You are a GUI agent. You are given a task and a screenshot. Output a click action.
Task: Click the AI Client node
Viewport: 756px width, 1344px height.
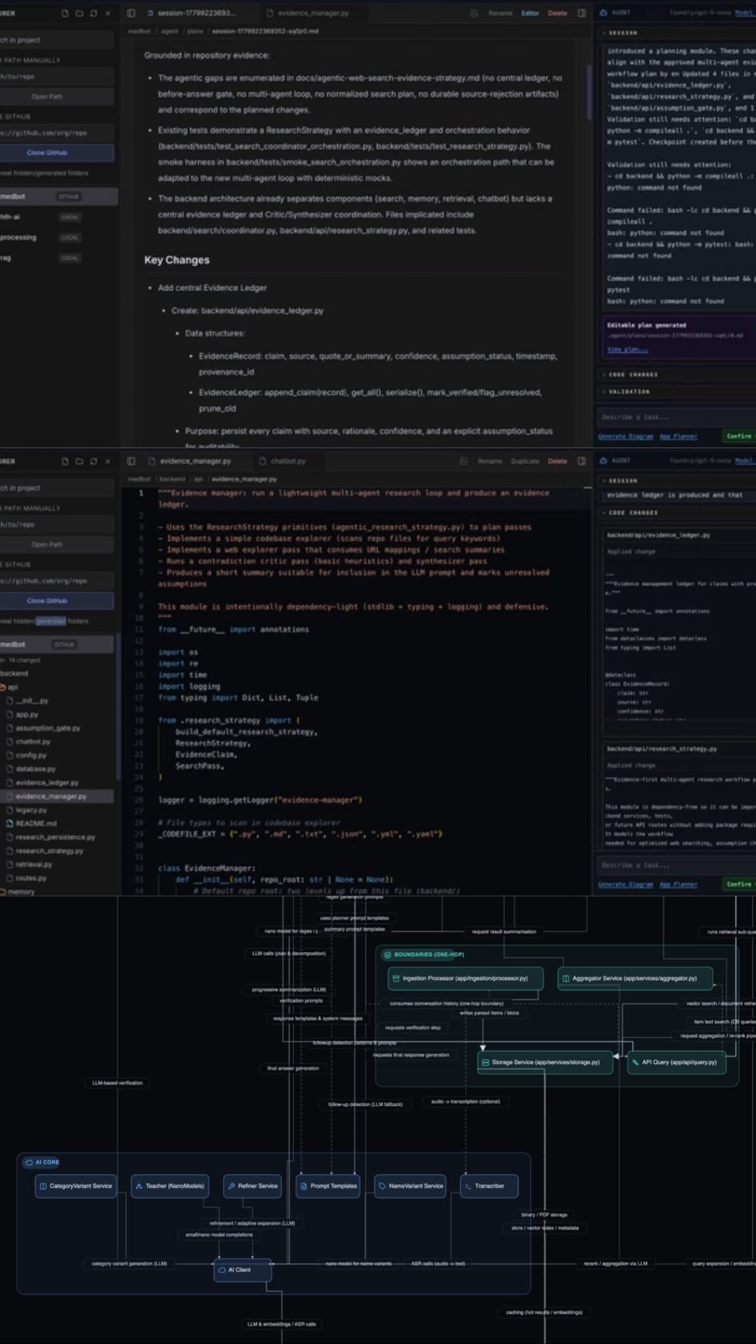pyautogui.click(x=242, y=1269)
